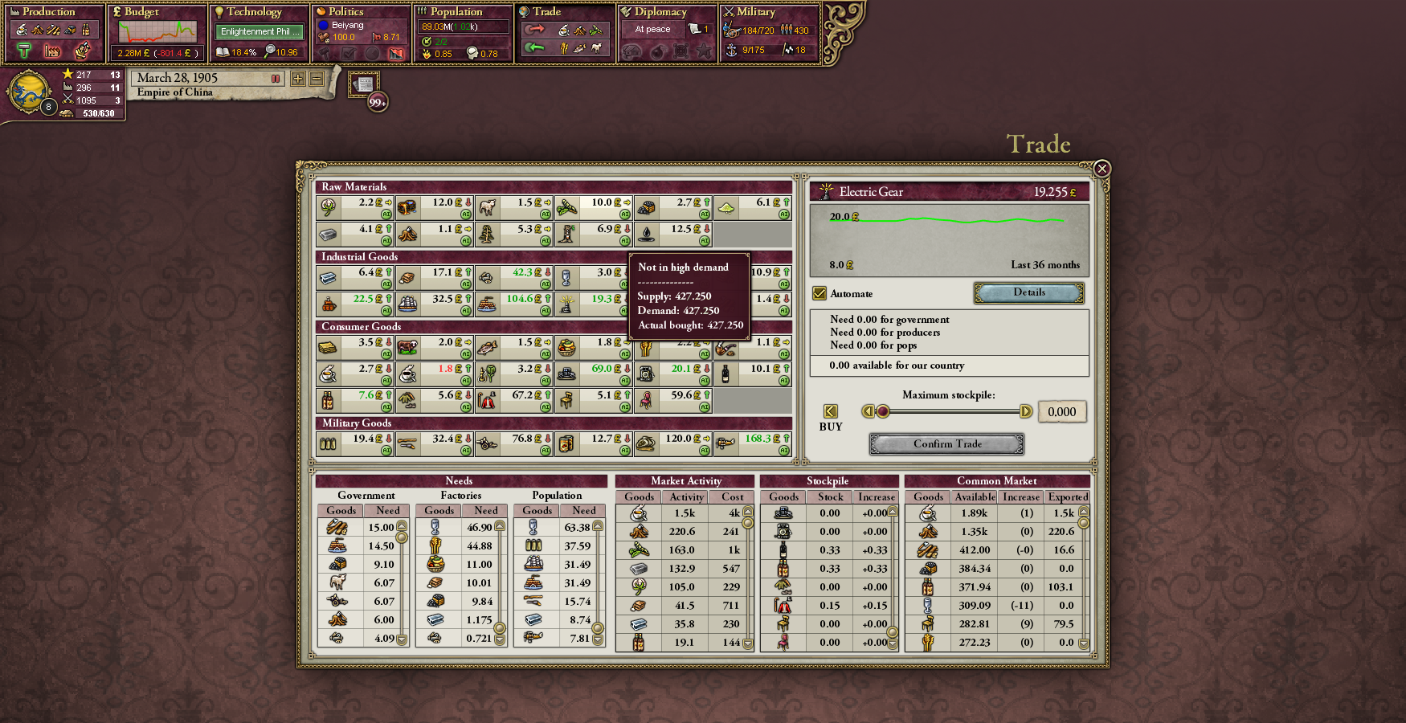Click the Details button
Screen dimensions: 1406x723
tap(1028, 293)
